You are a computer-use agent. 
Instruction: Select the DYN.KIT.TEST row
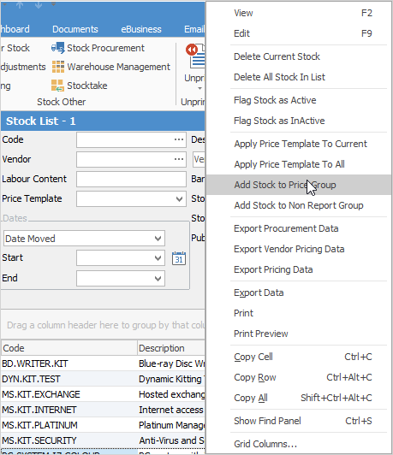click(x=103, y=379)
